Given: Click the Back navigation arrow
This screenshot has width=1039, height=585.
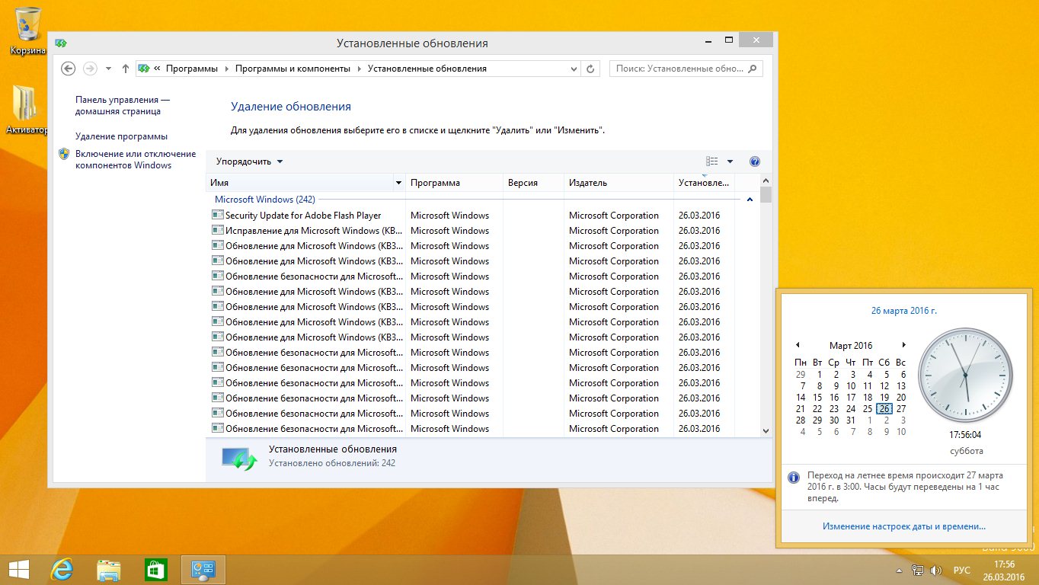Looking at the screenshot, I should pyautogui.click(x=68, y=69).
